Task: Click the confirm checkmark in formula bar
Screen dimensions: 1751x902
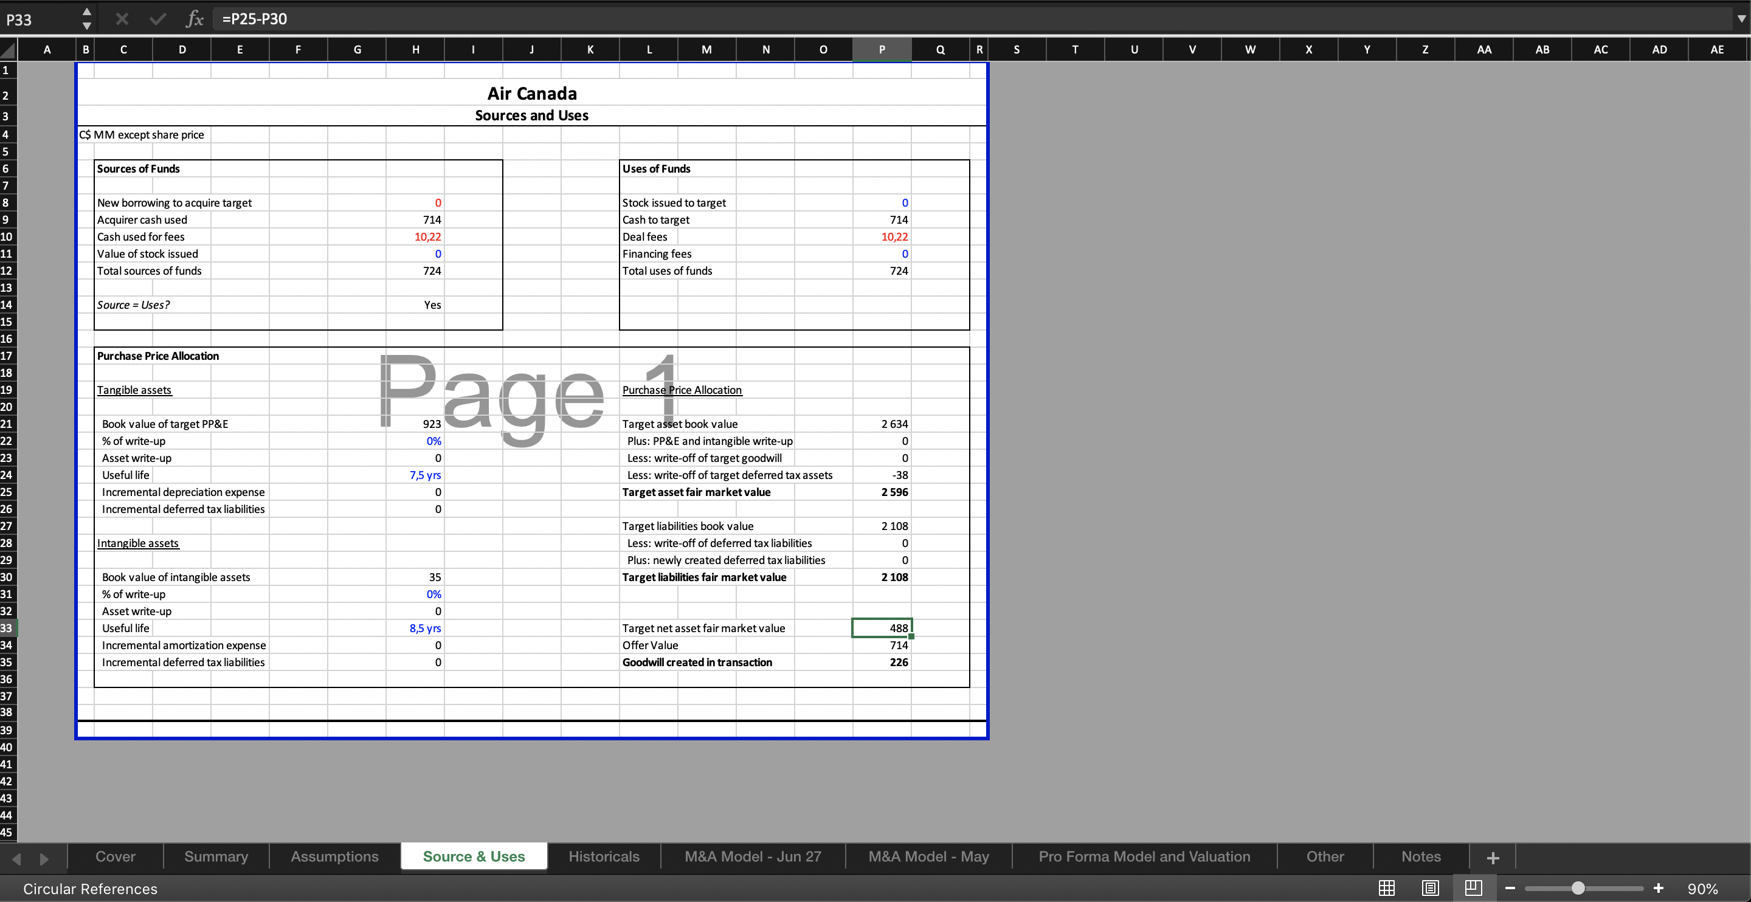Action: coord(157,19)
